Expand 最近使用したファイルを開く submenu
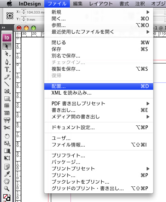This screenshot has width=166, height=202. coord(99,32)
